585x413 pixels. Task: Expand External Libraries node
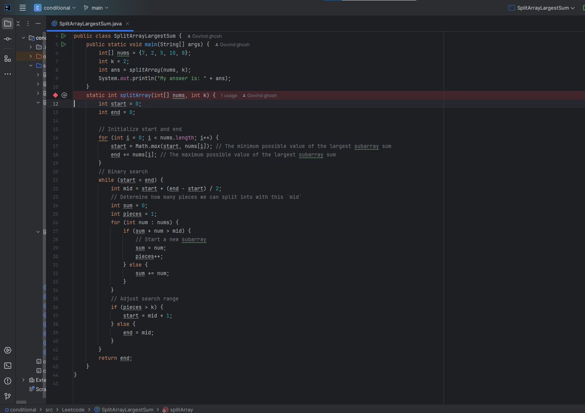[x=23, y=380]
